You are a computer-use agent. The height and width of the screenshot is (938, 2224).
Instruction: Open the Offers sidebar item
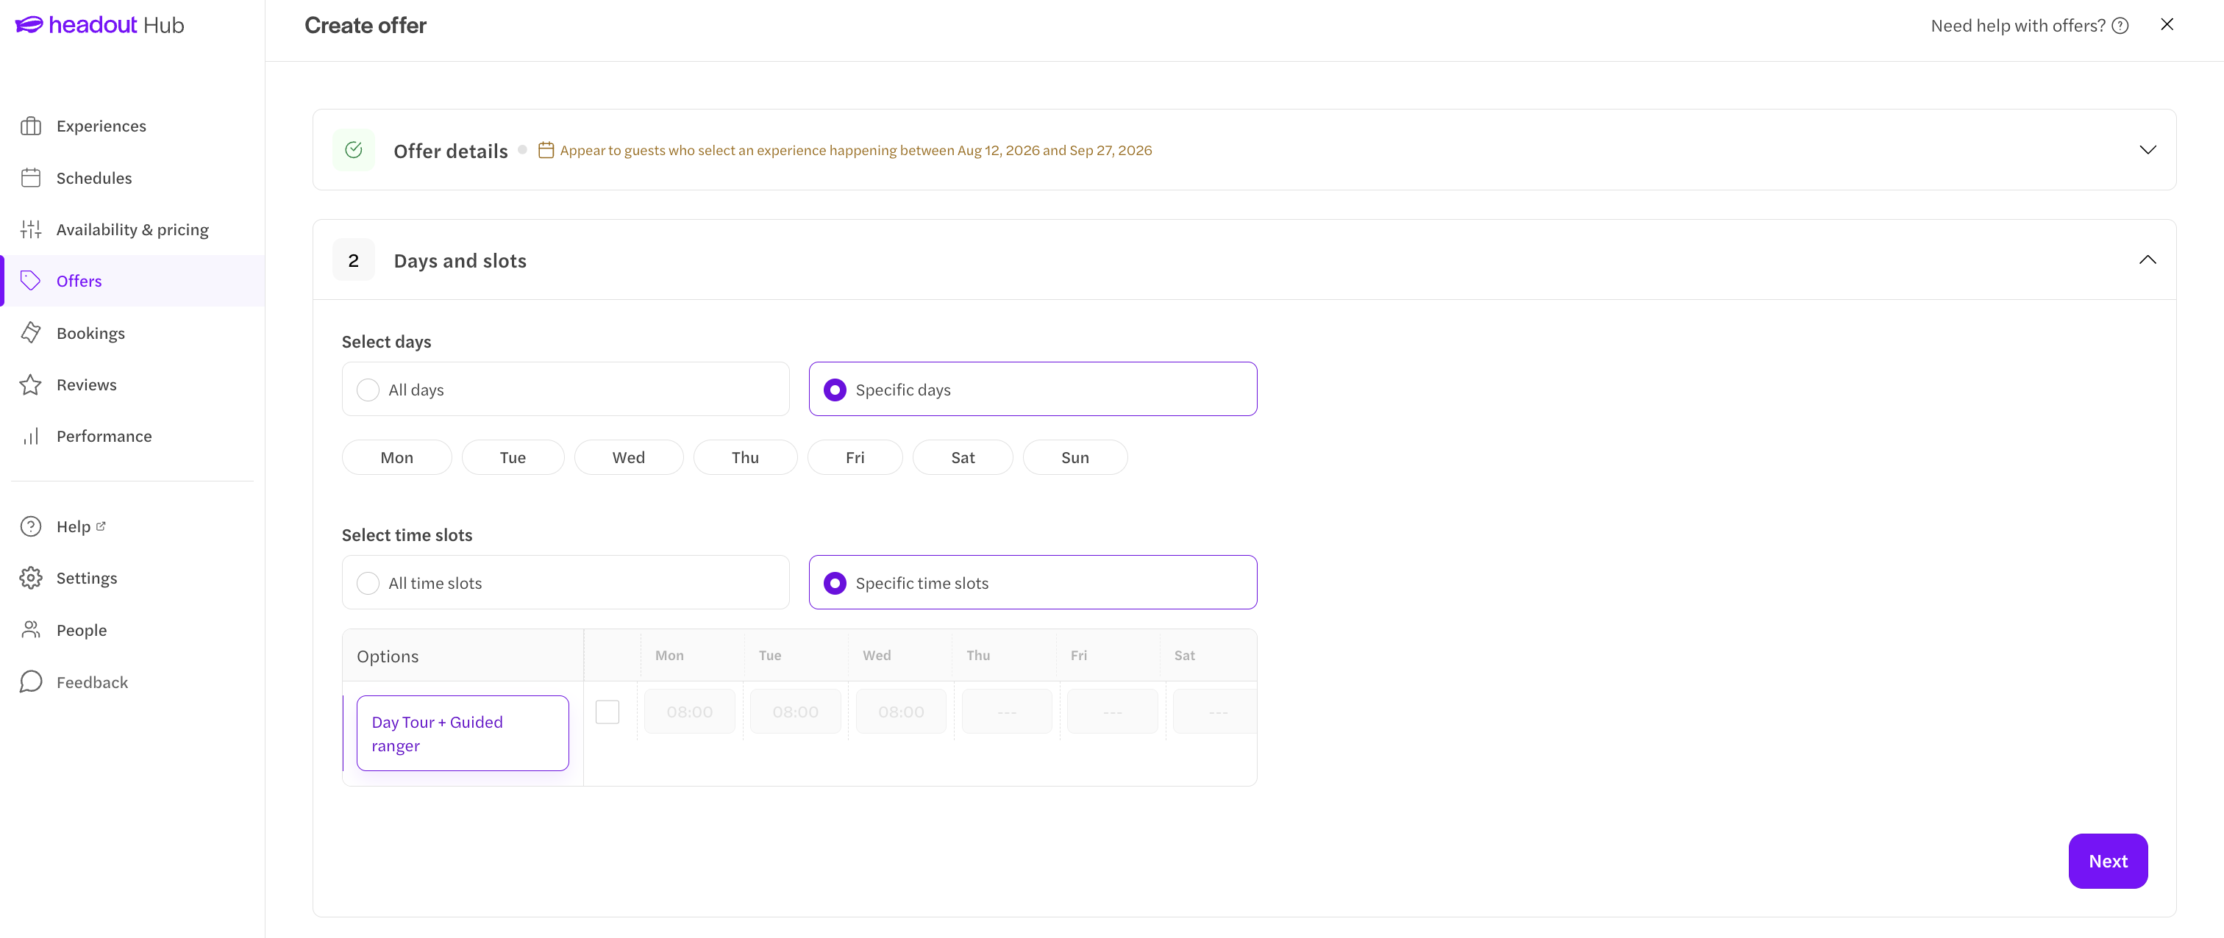click(x=133, y=281)
